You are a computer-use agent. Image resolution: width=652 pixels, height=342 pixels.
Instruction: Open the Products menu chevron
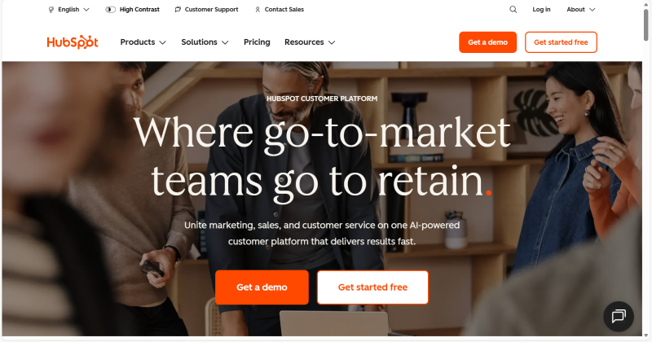pyautogui.click(x=162, y=42)
